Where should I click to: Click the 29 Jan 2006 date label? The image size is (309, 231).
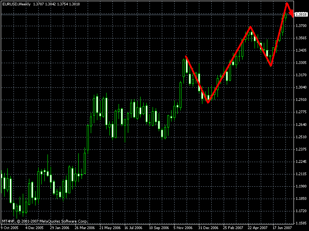[60, 228]
